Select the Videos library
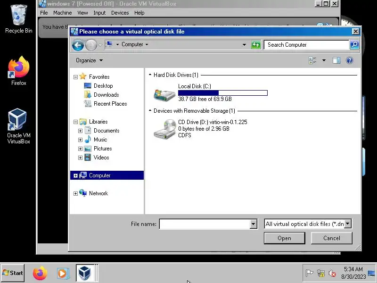The image size is (377, 283). 101,158
